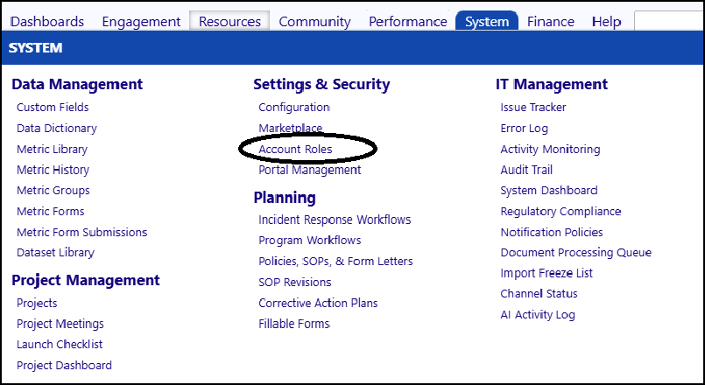The width and height of the screenshot is (705, 385).
Task: Go to Metric Form Submissions
Action: coord(81,232)
